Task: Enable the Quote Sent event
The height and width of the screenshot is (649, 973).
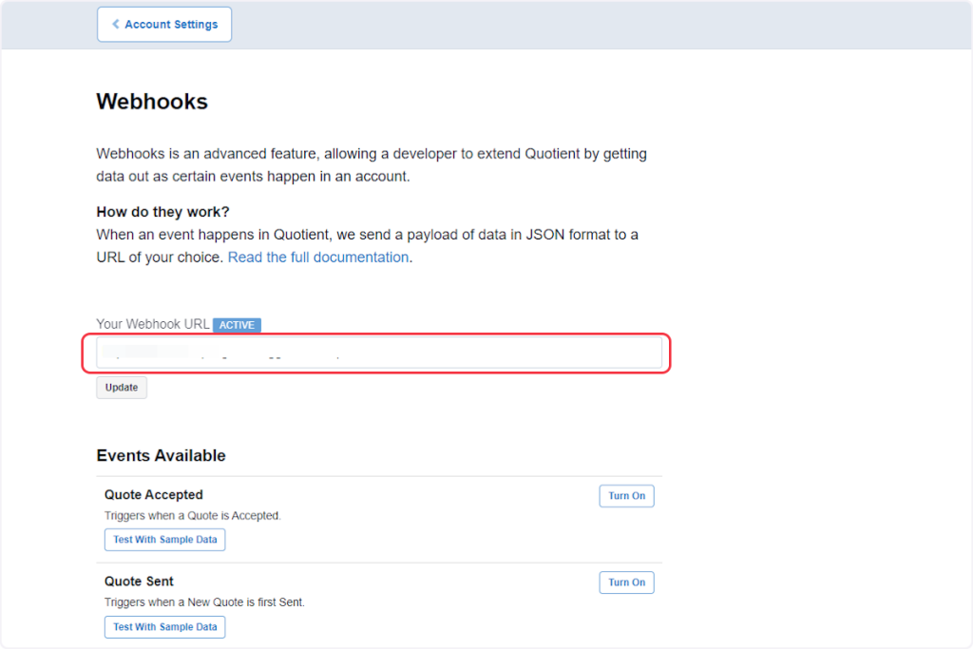Action: coord(626,582)
